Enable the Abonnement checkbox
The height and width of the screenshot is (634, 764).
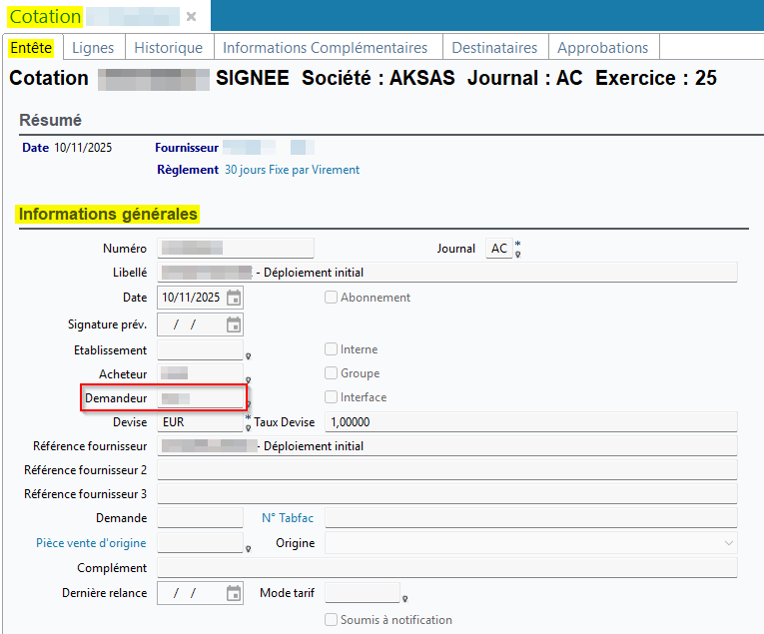[x=331, y=298]
